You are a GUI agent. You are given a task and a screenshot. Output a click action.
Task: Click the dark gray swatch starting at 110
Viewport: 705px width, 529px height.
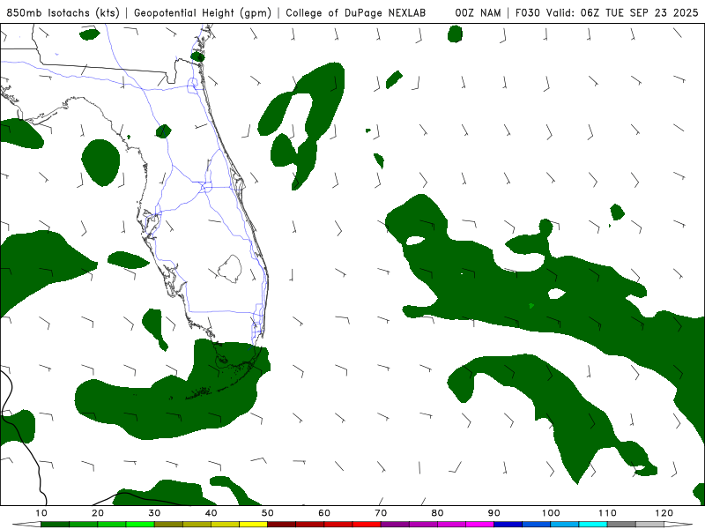(x=621, y=525)
